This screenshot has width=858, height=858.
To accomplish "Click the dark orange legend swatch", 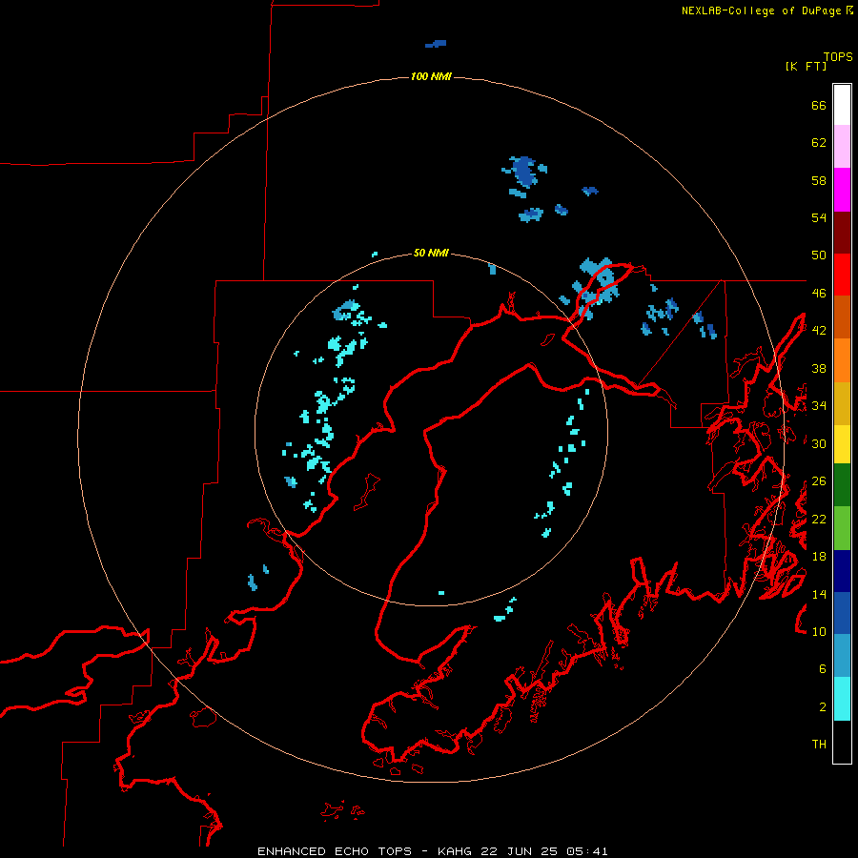I will tap(842, 317).
